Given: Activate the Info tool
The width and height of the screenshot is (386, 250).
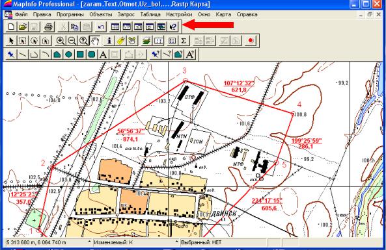Looking at the screenshot, I should [109, 40].
